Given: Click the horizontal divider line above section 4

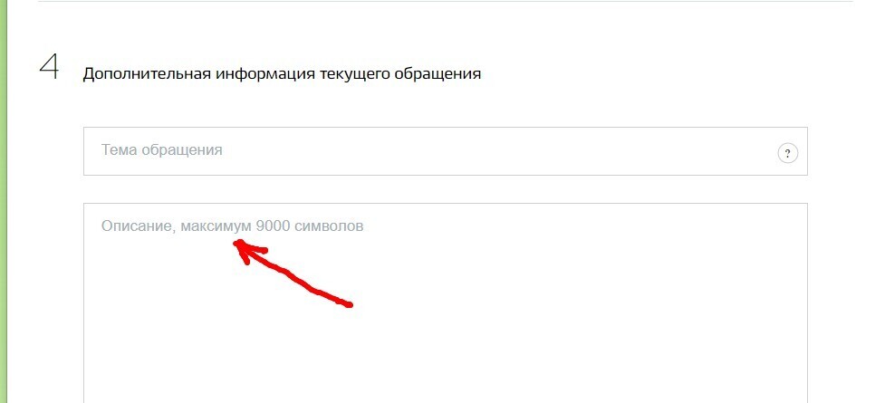Looking at the screenshot, I should tap(446, 1).
